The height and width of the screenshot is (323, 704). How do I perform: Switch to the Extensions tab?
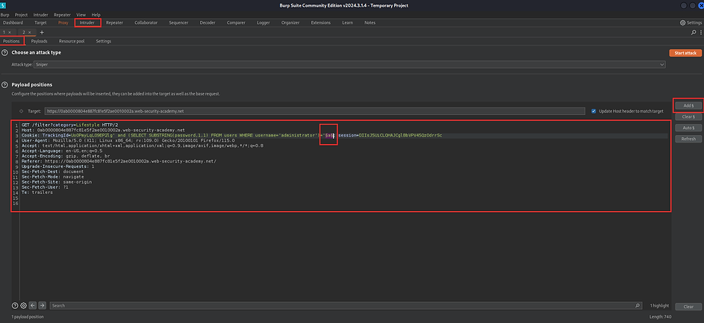coord(320,22)
